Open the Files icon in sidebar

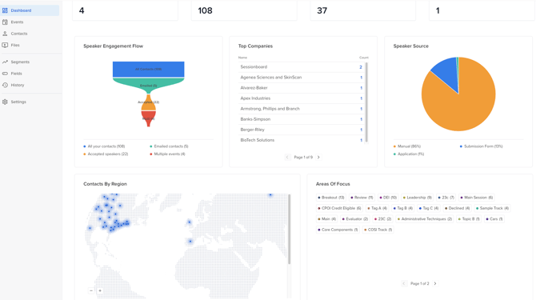[5, 45]
